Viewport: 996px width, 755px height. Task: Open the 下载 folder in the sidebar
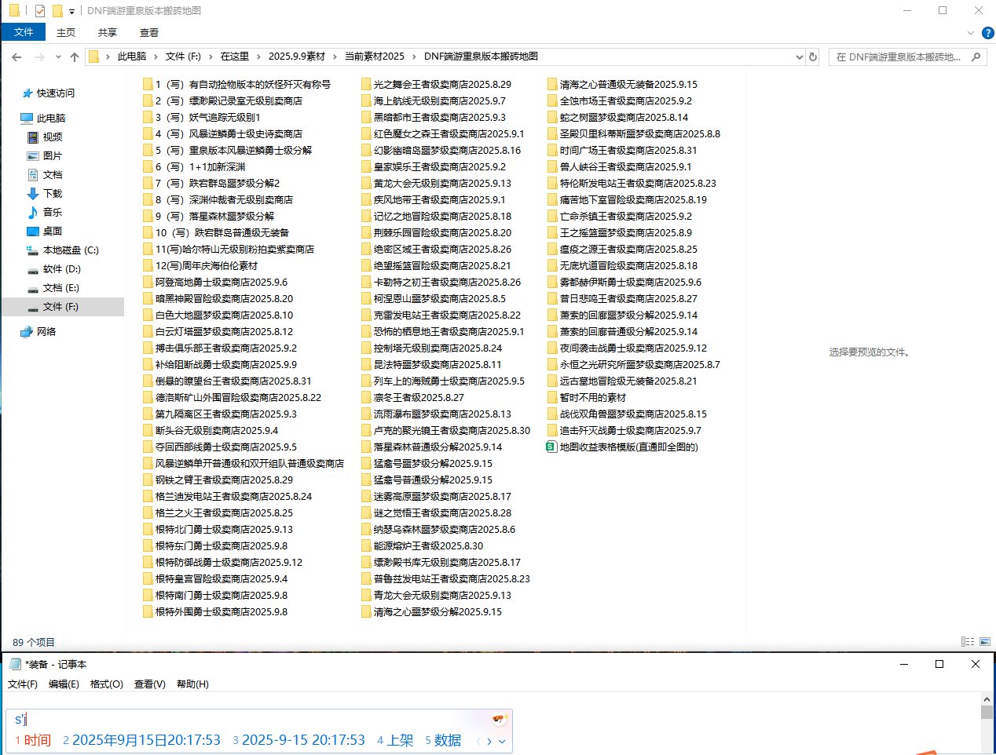pos(51,193)
